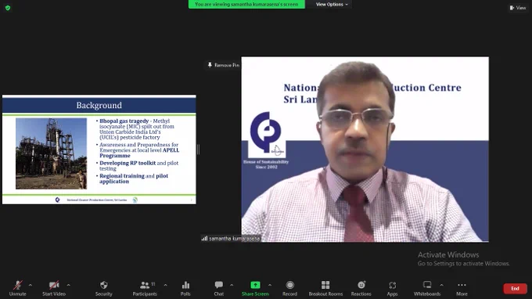Screen dimensions: 532x299
Task: Open the Polls icon
Action: tap(185, 289)
